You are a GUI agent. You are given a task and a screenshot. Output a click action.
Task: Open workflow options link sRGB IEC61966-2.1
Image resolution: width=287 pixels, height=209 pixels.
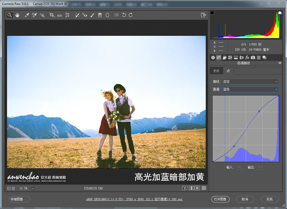134,199
